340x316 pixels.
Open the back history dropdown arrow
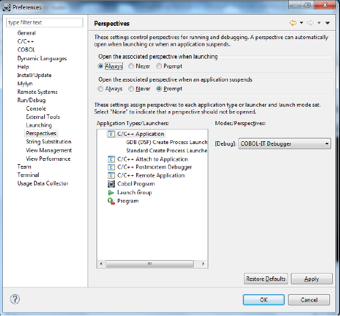[x=301, y=23]
